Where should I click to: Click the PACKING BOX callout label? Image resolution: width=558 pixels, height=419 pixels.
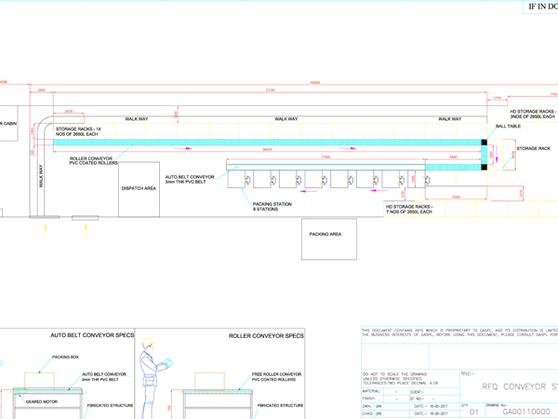[65, 357]
